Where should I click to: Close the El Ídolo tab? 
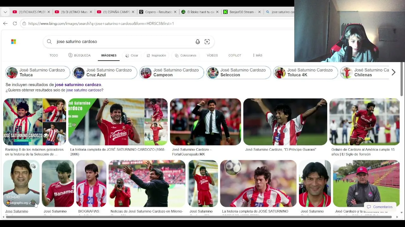tap(217, 12)
